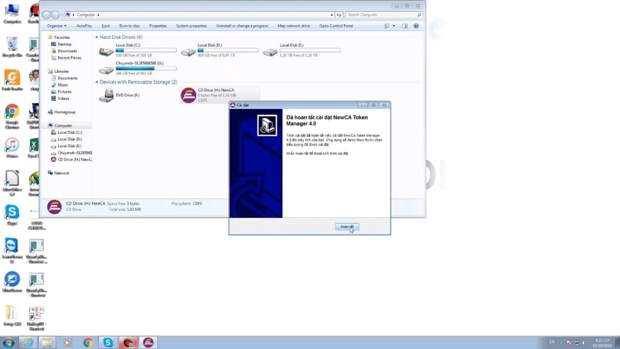
Task: Click the taskbar clock
Action: coord(602,343)
